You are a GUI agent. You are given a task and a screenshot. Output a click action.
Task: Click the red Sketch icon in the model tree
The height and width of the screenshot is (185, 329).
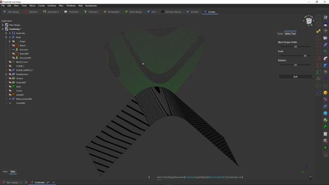click(x=17, y=46)
